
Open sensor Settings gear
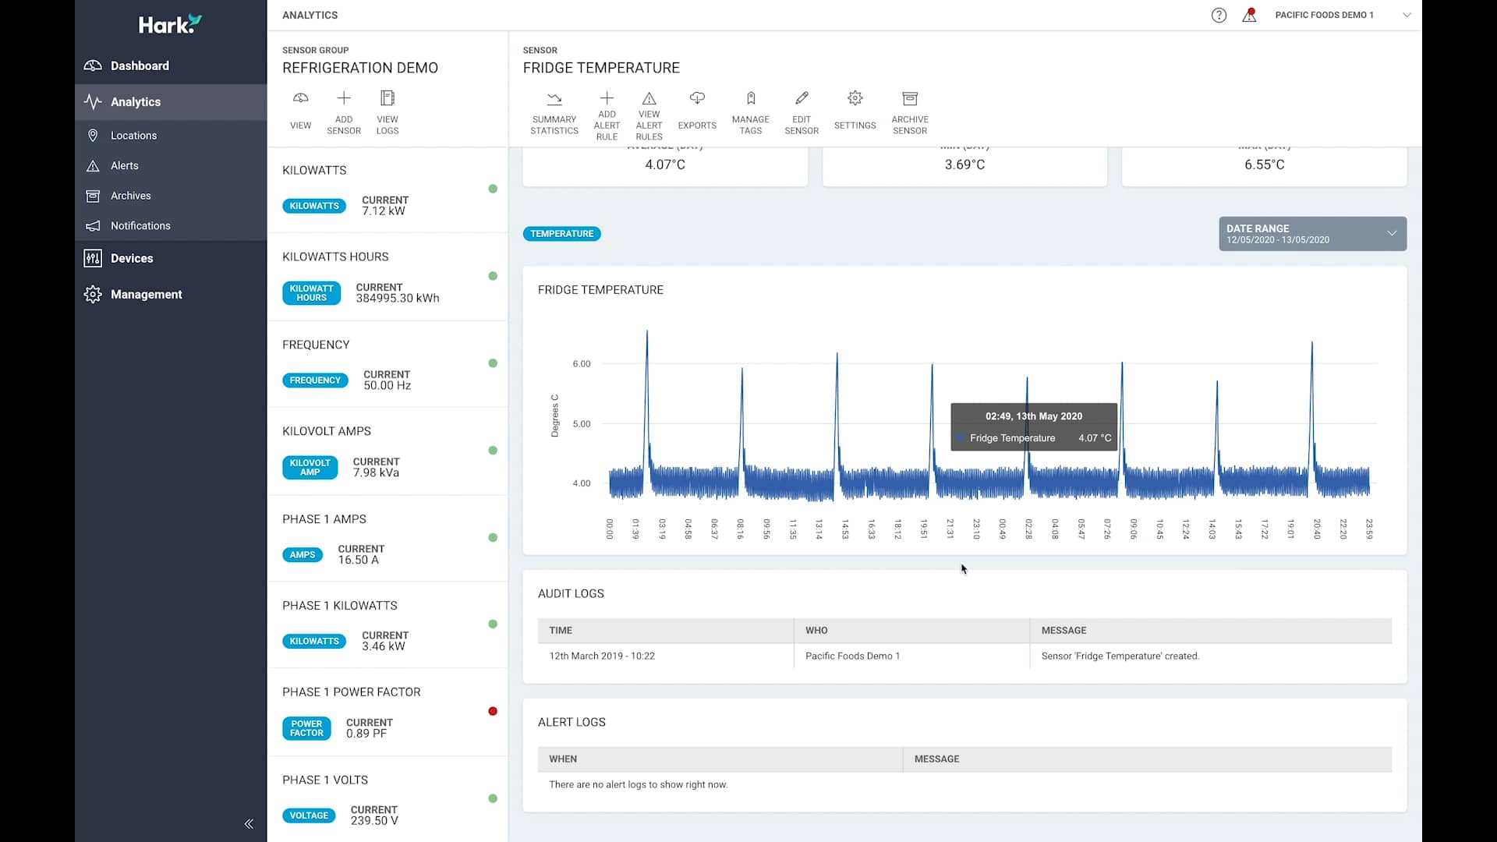tap(855, 109)
